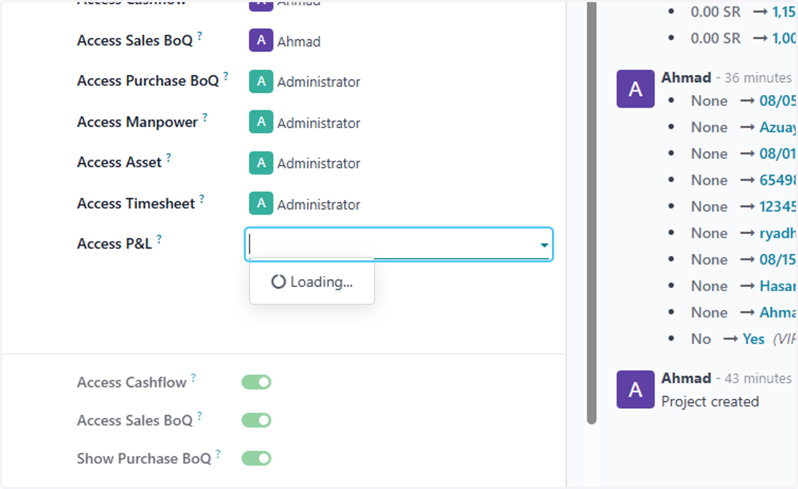798x489 pixels.
Task: Click the 'Access P&L' field label
Action: point(114,244)
